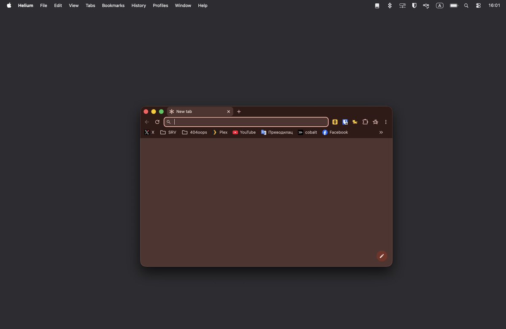The image size is (506, 329).
Task: Click the customize pencil button on page
Action: pos(382,256)
